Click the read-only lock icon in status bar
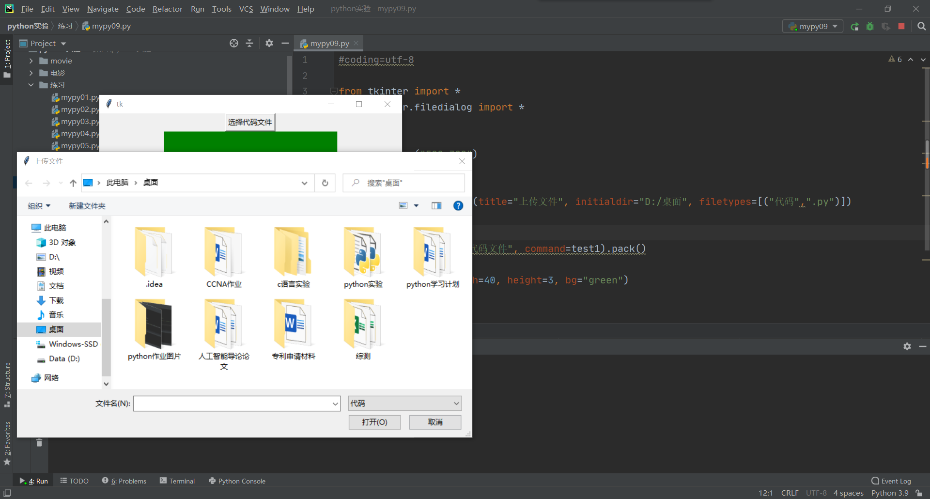The width and height of the screenshot is (930, 499). coord(919,493)
